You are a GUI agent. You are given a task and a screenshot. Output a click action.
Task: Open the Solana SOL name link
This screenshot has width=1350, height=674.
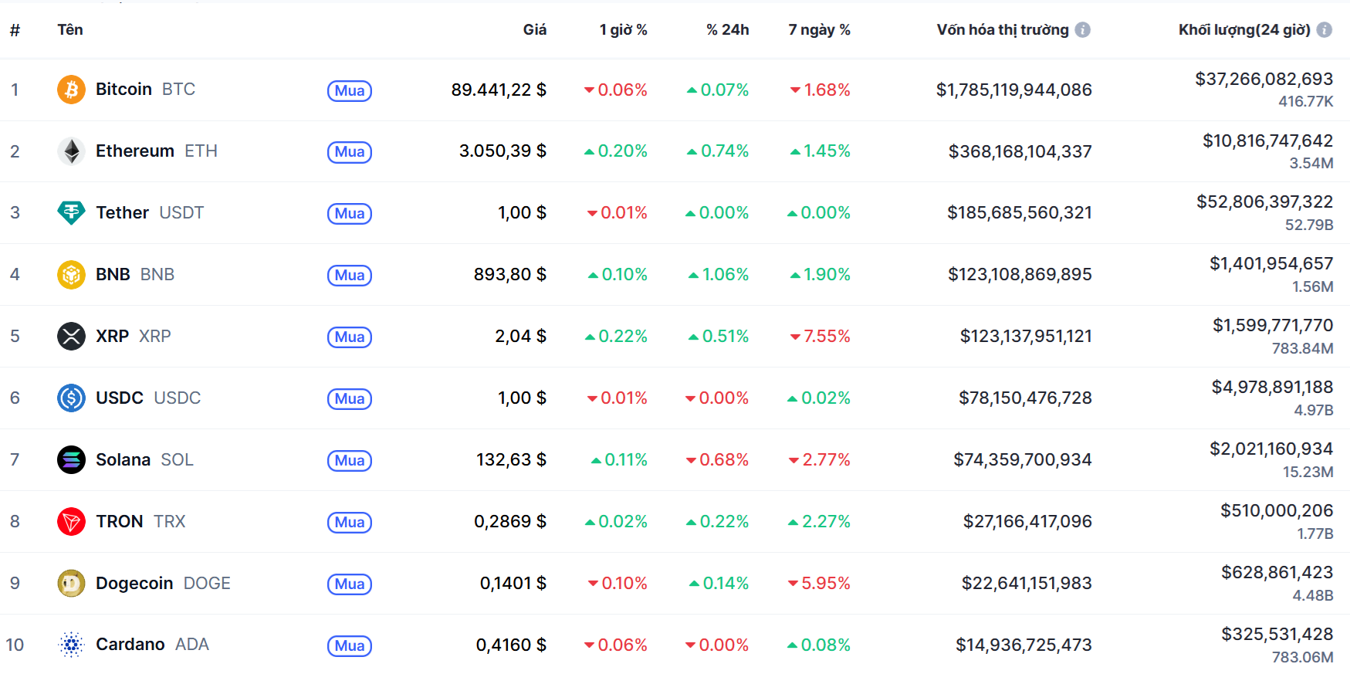pyautogui.click(x=144, y=459)
